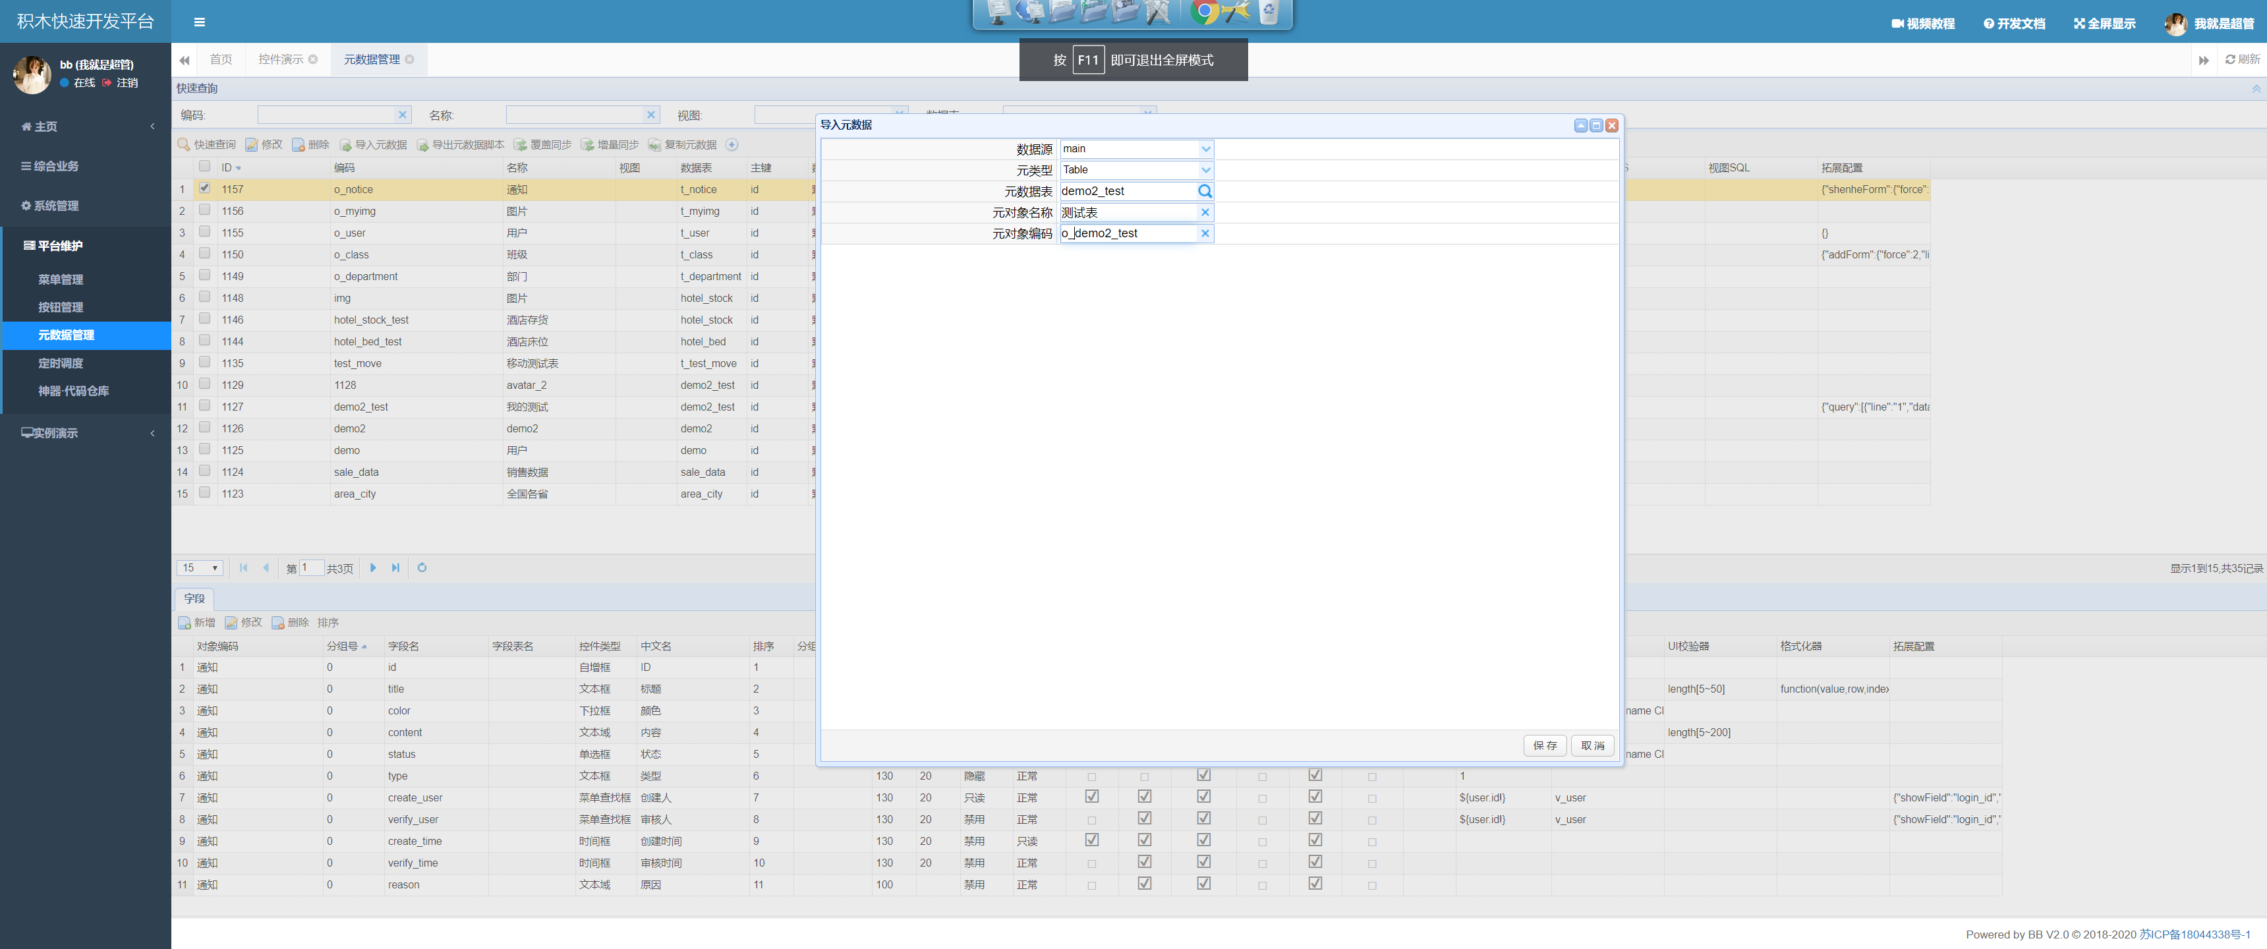2267x949 pixels.
Task: Open the recycle bin in dock
Action: (x=1268, y=11)
